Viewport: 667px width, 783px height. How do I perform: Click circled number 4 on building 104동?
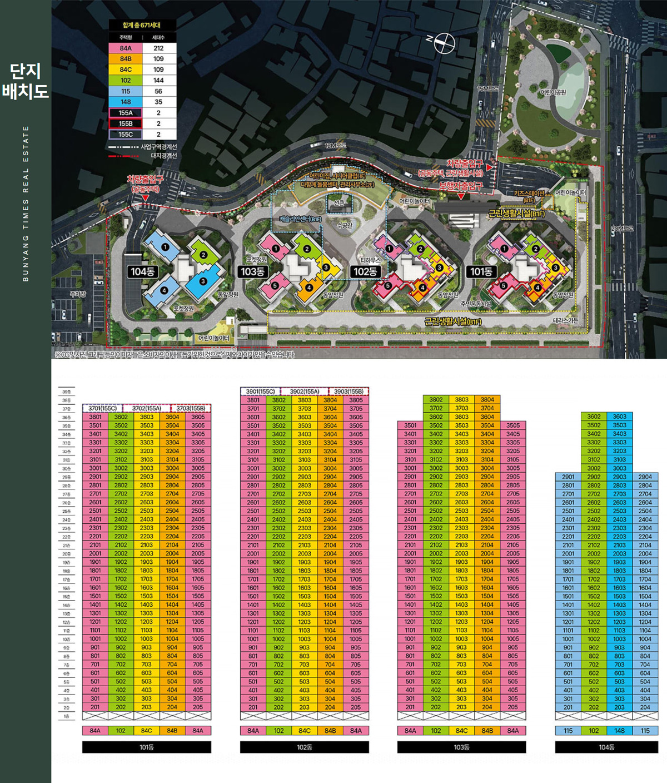(x=164, y=290)
